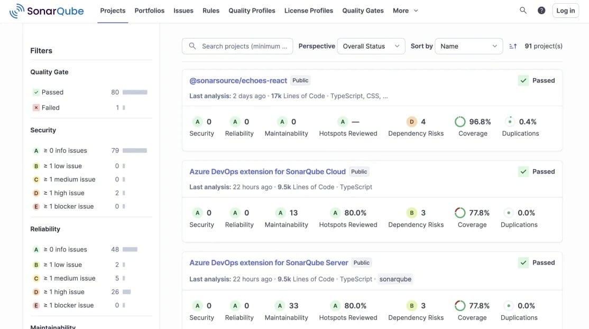
Task: Click the Log in button
Action: (x=565, y=10)
